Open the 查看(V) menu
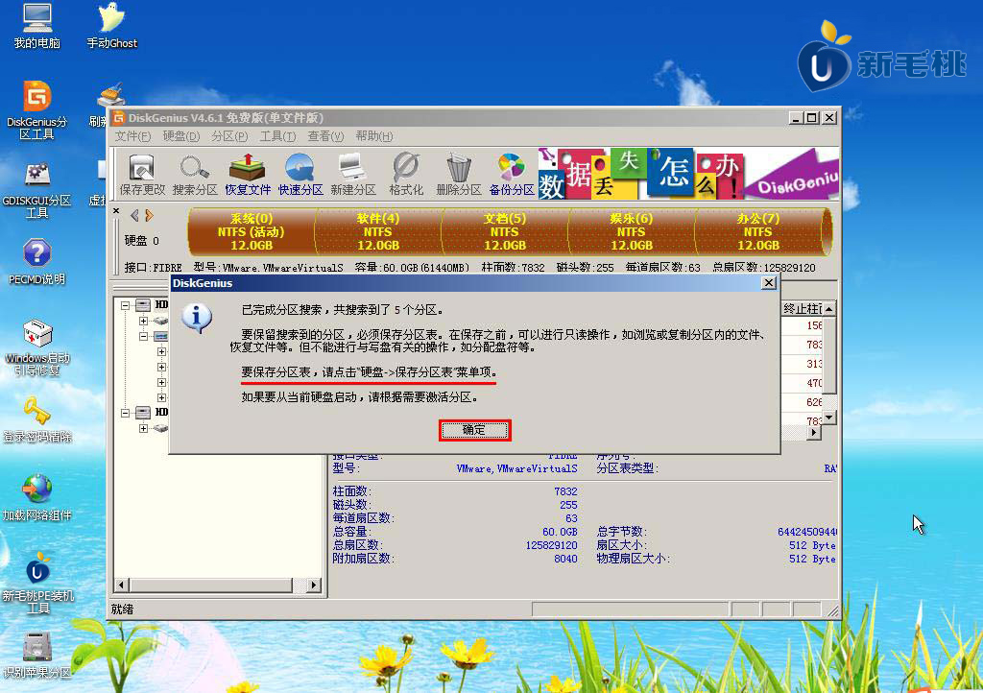Image resolution: width=983 pixels, height=693 pixels. tap(325, 136)
